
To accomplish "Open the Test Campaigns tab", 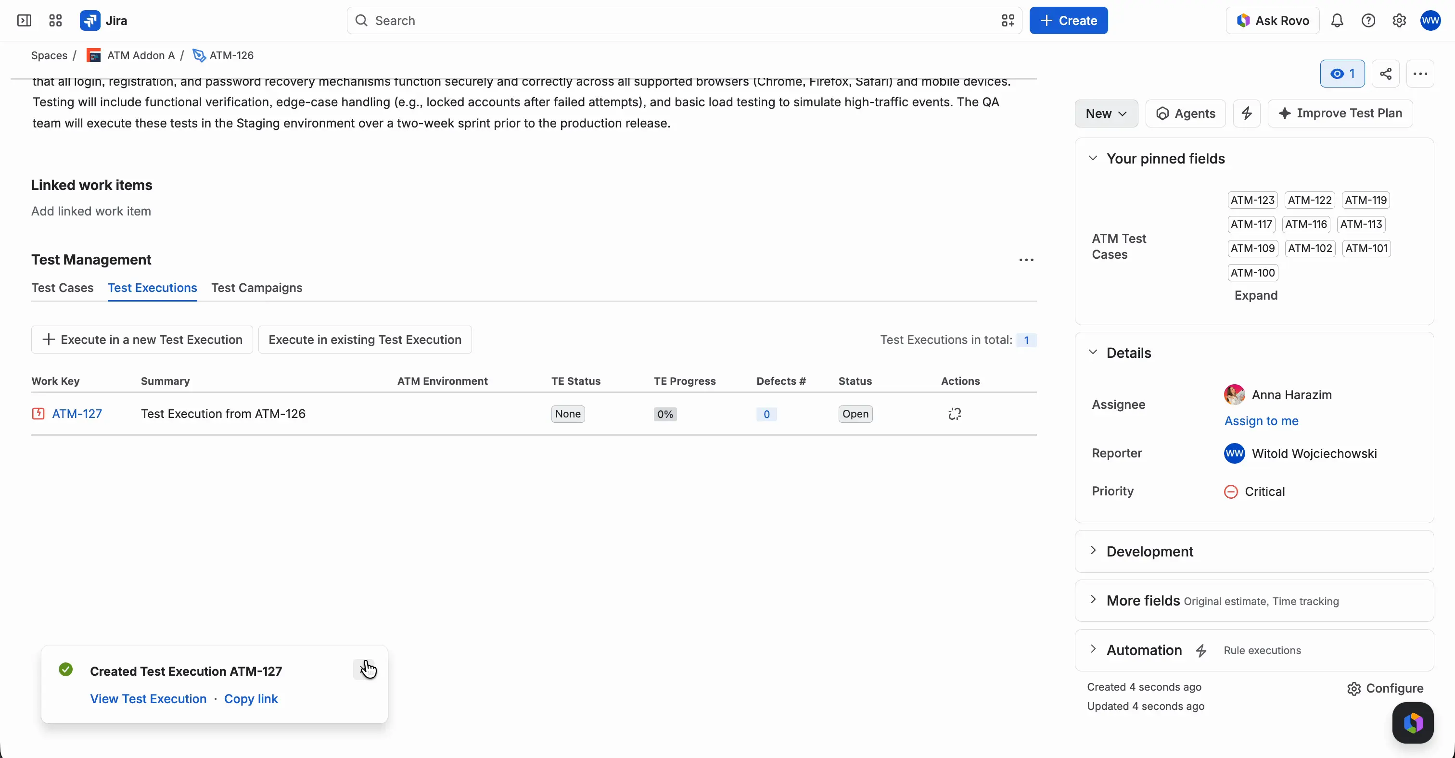I will pyautogui.click(x=257, y=288).
